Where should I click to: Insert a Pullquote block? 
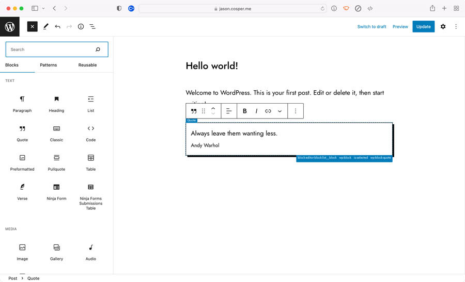point(56,162)
